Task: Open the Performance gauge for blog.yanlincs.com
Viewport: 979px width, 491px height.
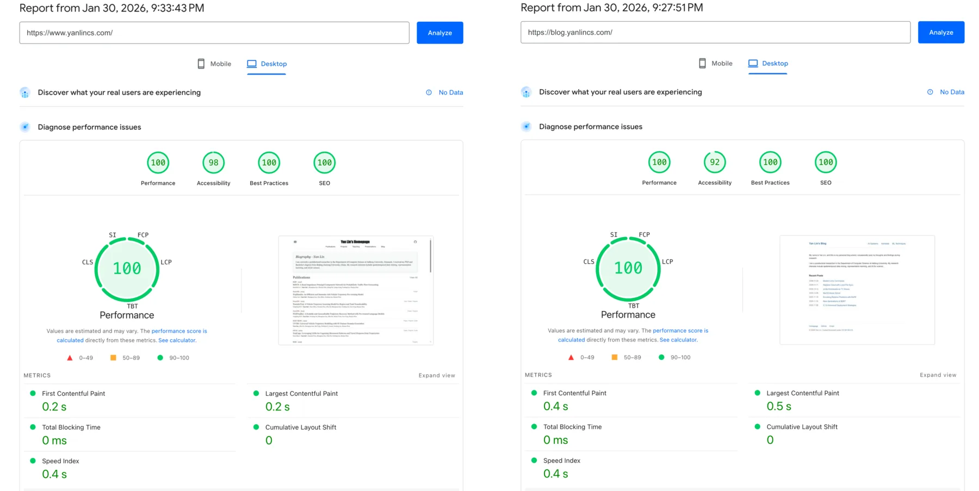Action: 659,161
